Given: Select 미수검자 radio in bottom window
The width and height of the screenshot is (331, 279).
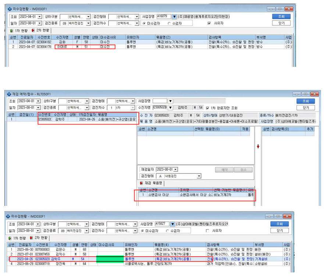Looking at the screenshot, I should 142,231.
